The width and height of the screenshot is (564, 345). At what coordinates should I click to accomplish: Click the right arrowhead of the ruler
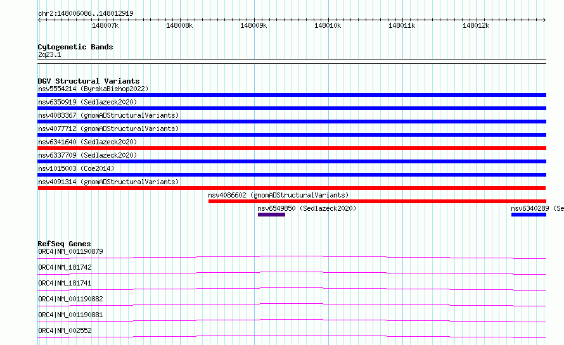pos(544,20)
